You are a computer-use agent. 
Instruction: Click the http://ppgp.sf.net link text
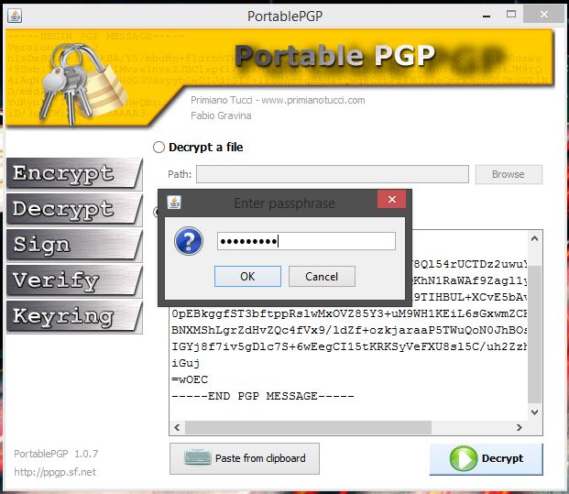pyautogui.click(x=55, y=472)
